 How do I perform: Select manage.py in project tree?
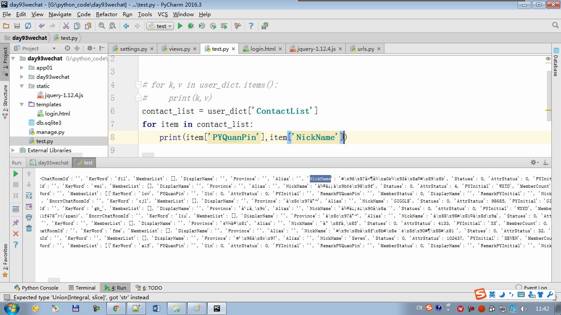pos(50,132)
